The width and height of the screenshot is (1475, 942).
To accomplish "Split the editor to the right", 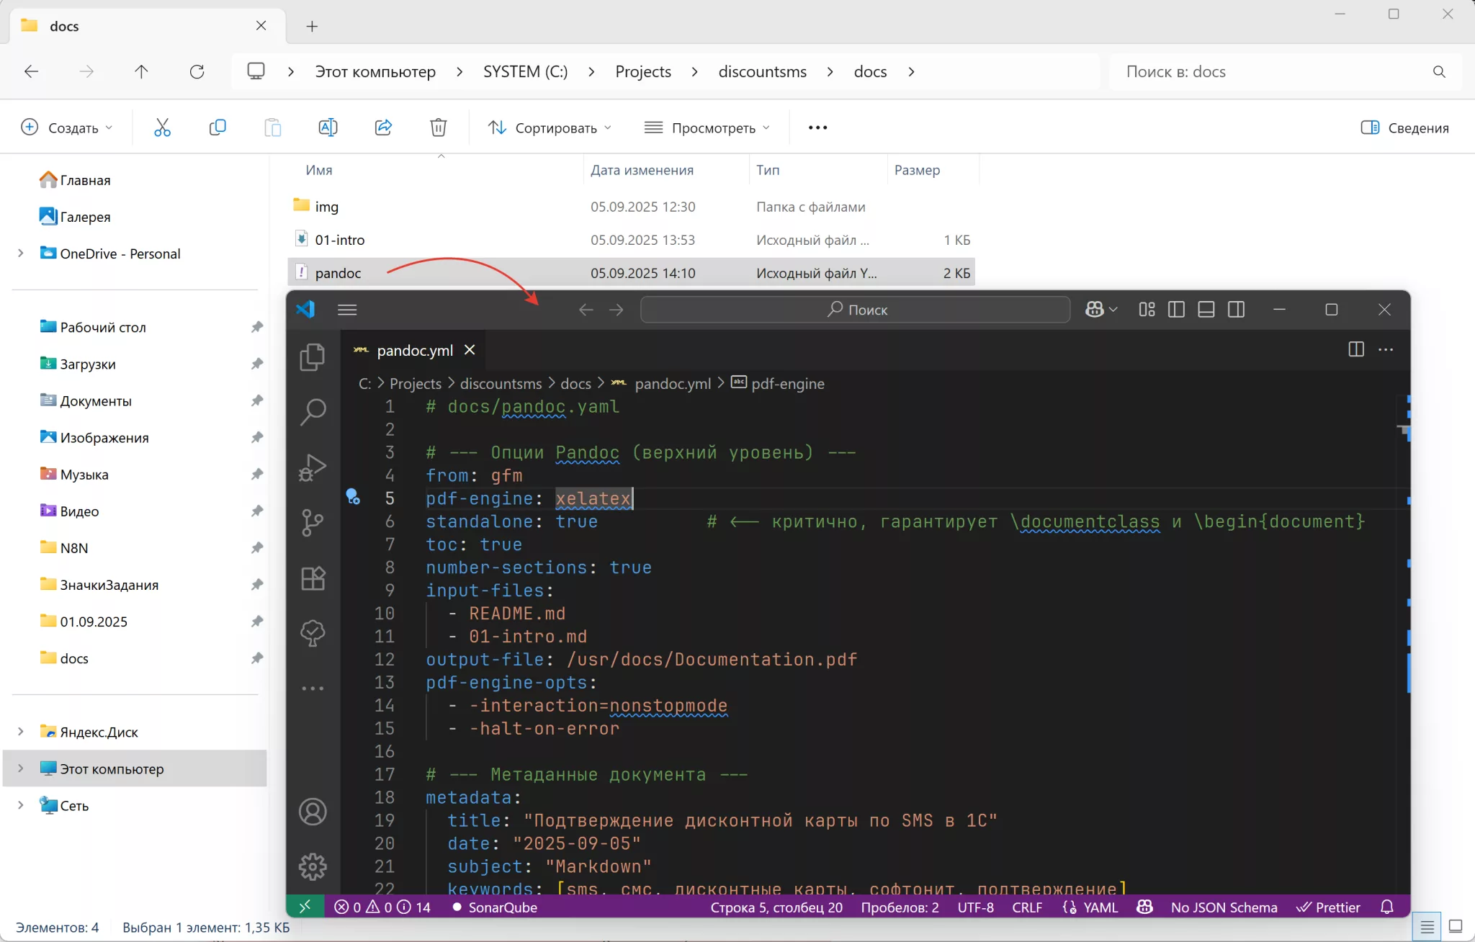I will 1355,349.
